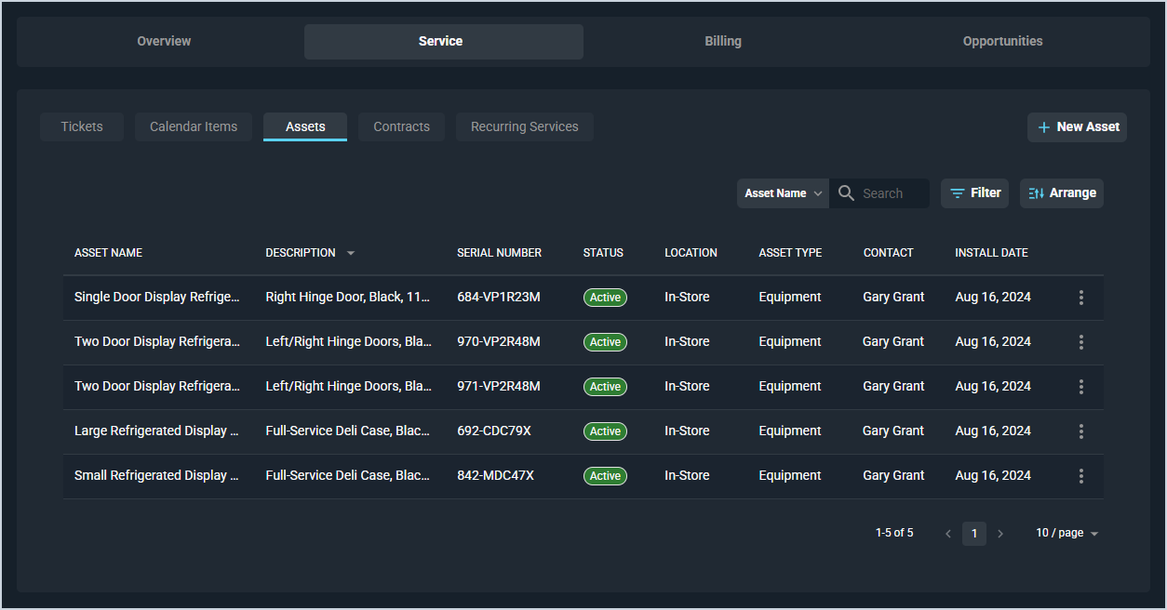
Task: Switch to the Billing tab
Action: (722, 41)
